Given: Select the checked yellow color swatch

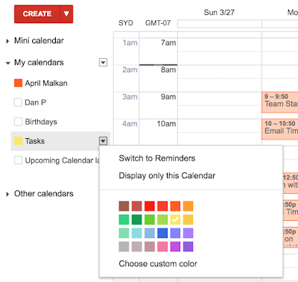Looking at the screenshot, I should (x=175, y=219).
